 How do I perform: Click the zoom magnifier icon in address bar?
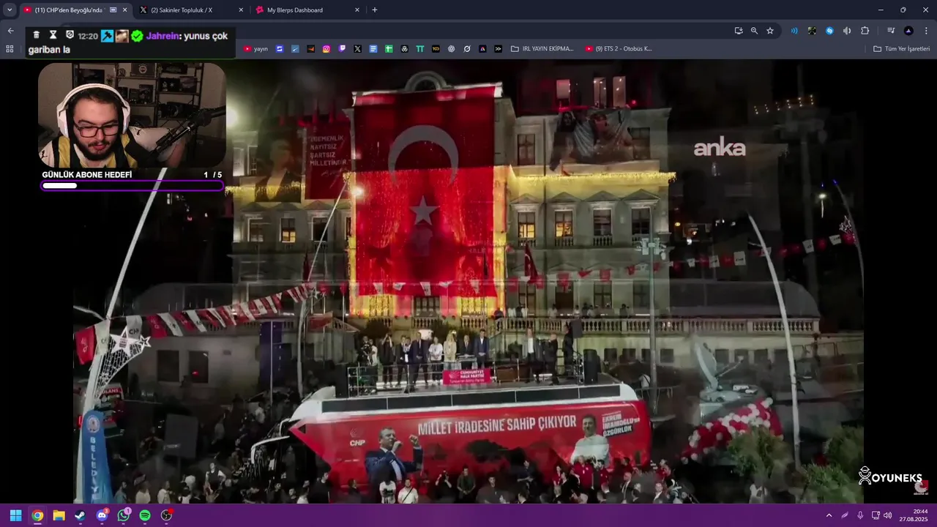754,31
